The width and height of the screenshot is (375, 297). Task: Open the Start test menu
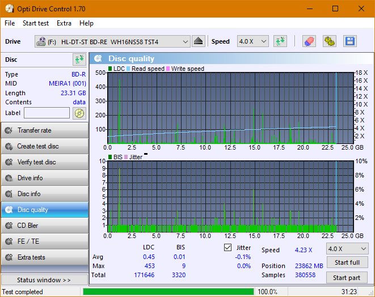point(36,23)
